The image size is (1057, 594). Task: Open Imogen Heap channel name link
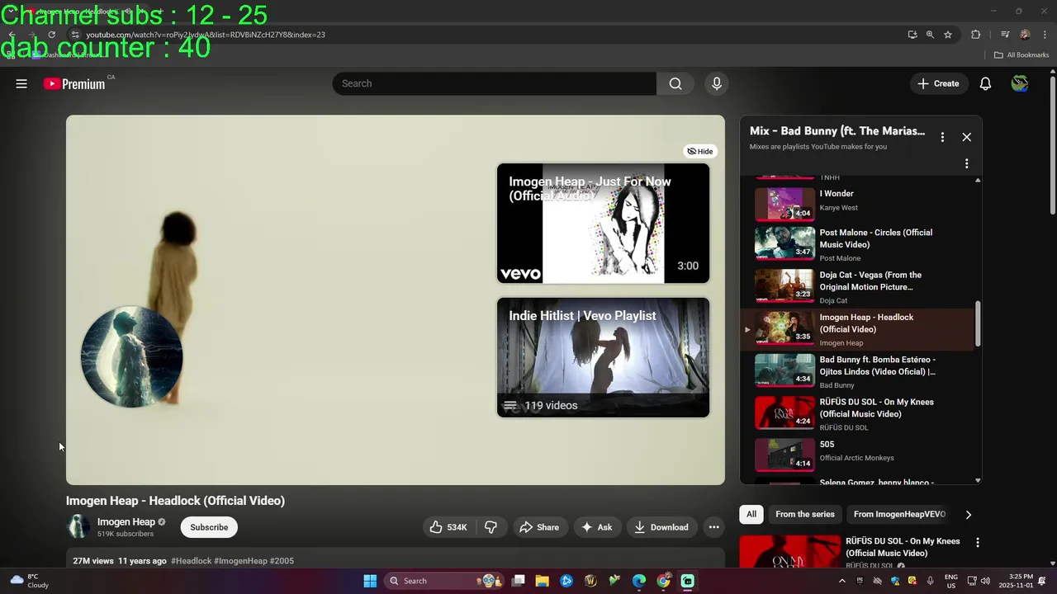pos(126,521)
